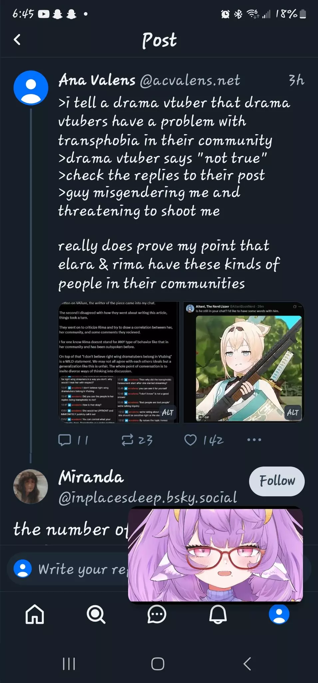Repost using the 23 reposts icon
Viewport: 318px width, 683px height.
pos(127,440)
